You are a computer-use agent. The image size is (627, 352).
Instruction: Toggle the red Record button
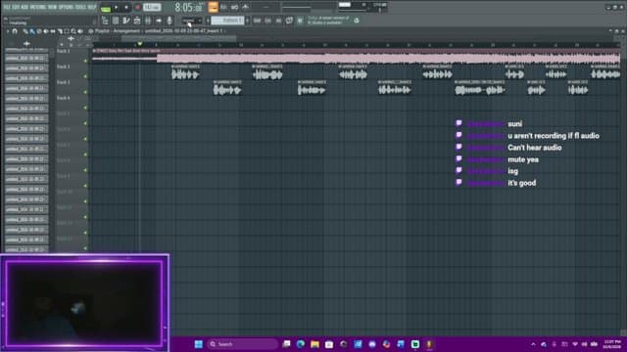click(x=137, y=7)
